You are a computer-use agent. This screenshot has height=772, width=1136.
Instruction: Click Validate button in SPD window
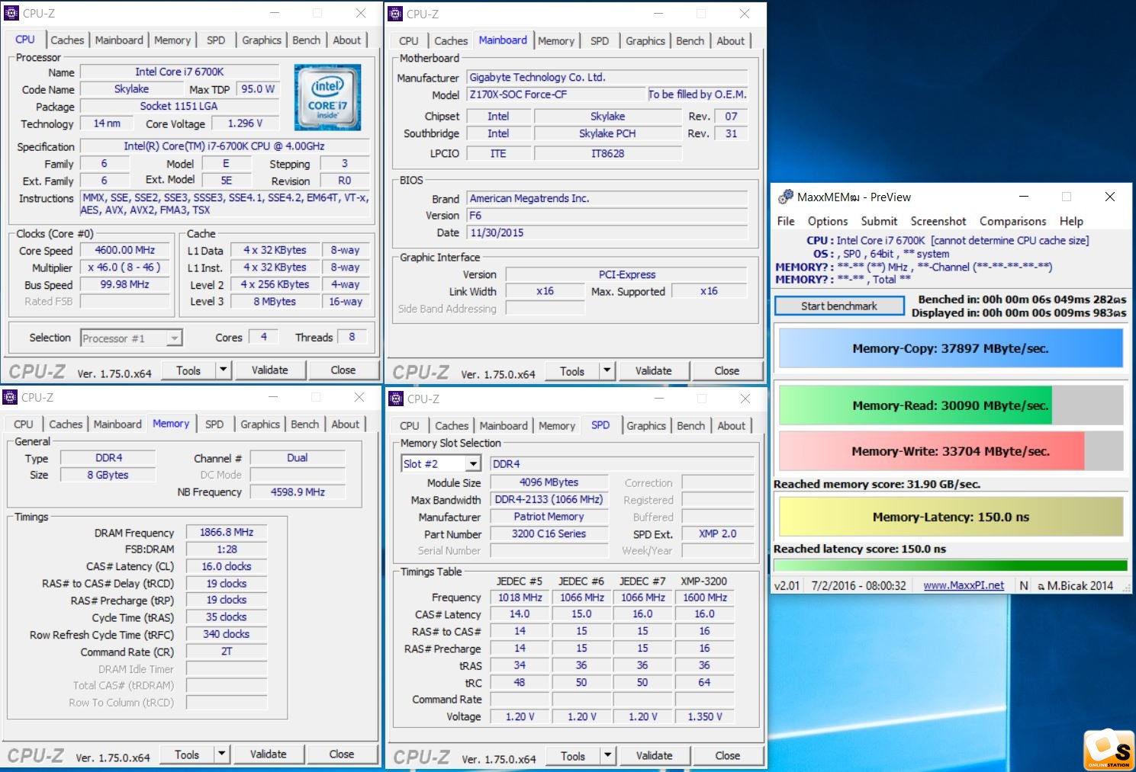point(655,756)
